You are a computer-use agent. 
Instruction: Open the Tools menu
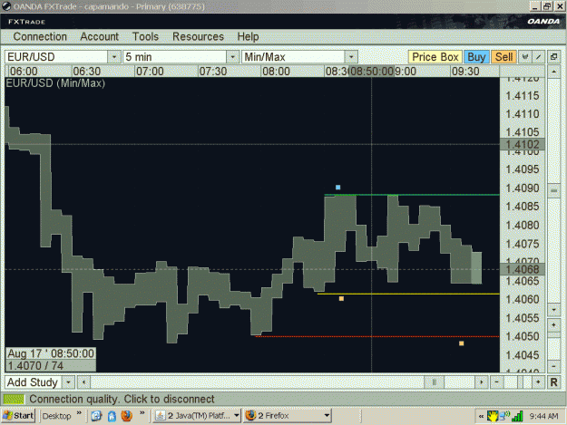click(145, 37)
